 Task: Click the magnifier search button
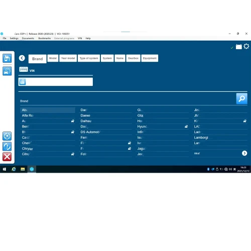241,99
